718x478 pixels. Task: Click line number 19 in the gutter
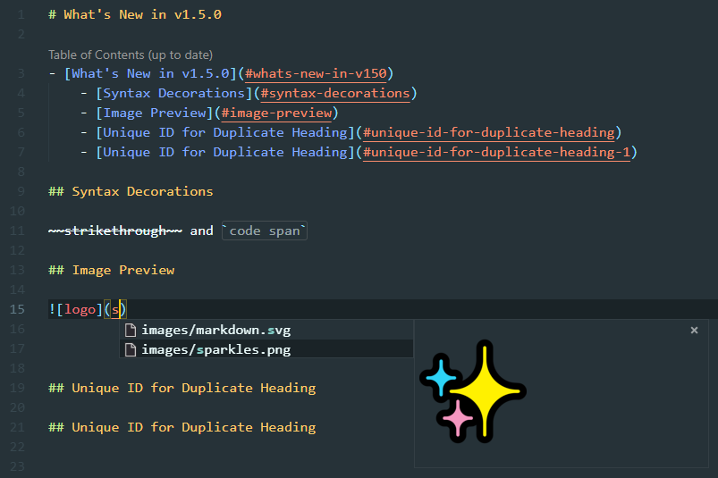[x=17, y=388]
